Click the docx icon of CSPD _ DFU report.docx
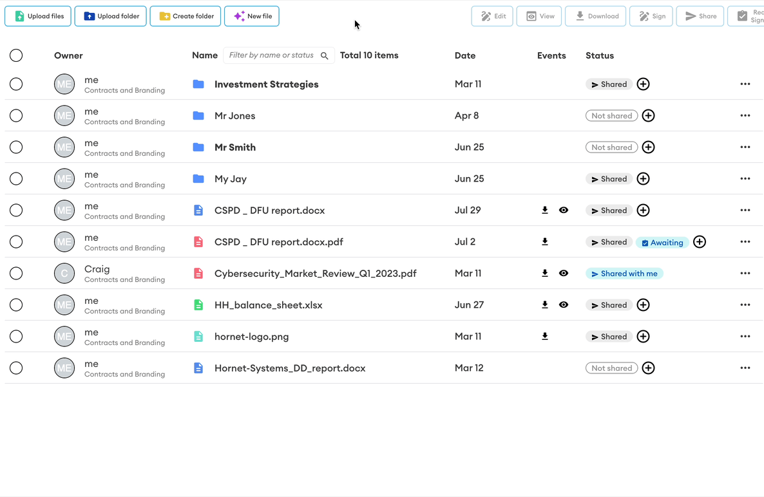 [x=198, y=211]
